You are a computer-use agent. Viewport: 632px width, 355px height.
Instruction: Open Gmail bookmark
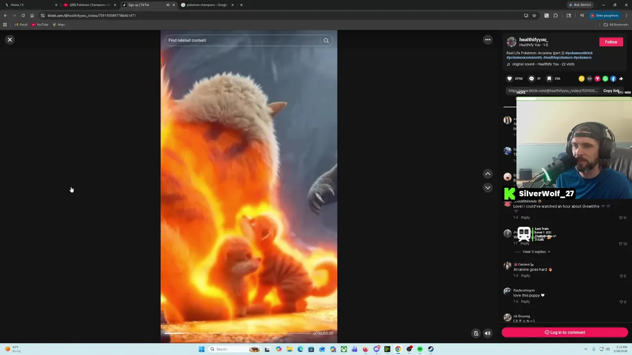(21, 25)
